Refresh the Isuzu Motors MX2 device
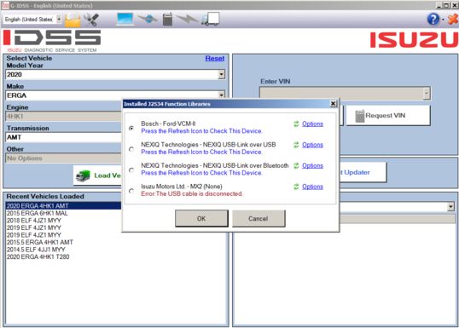 pos(296,187)
